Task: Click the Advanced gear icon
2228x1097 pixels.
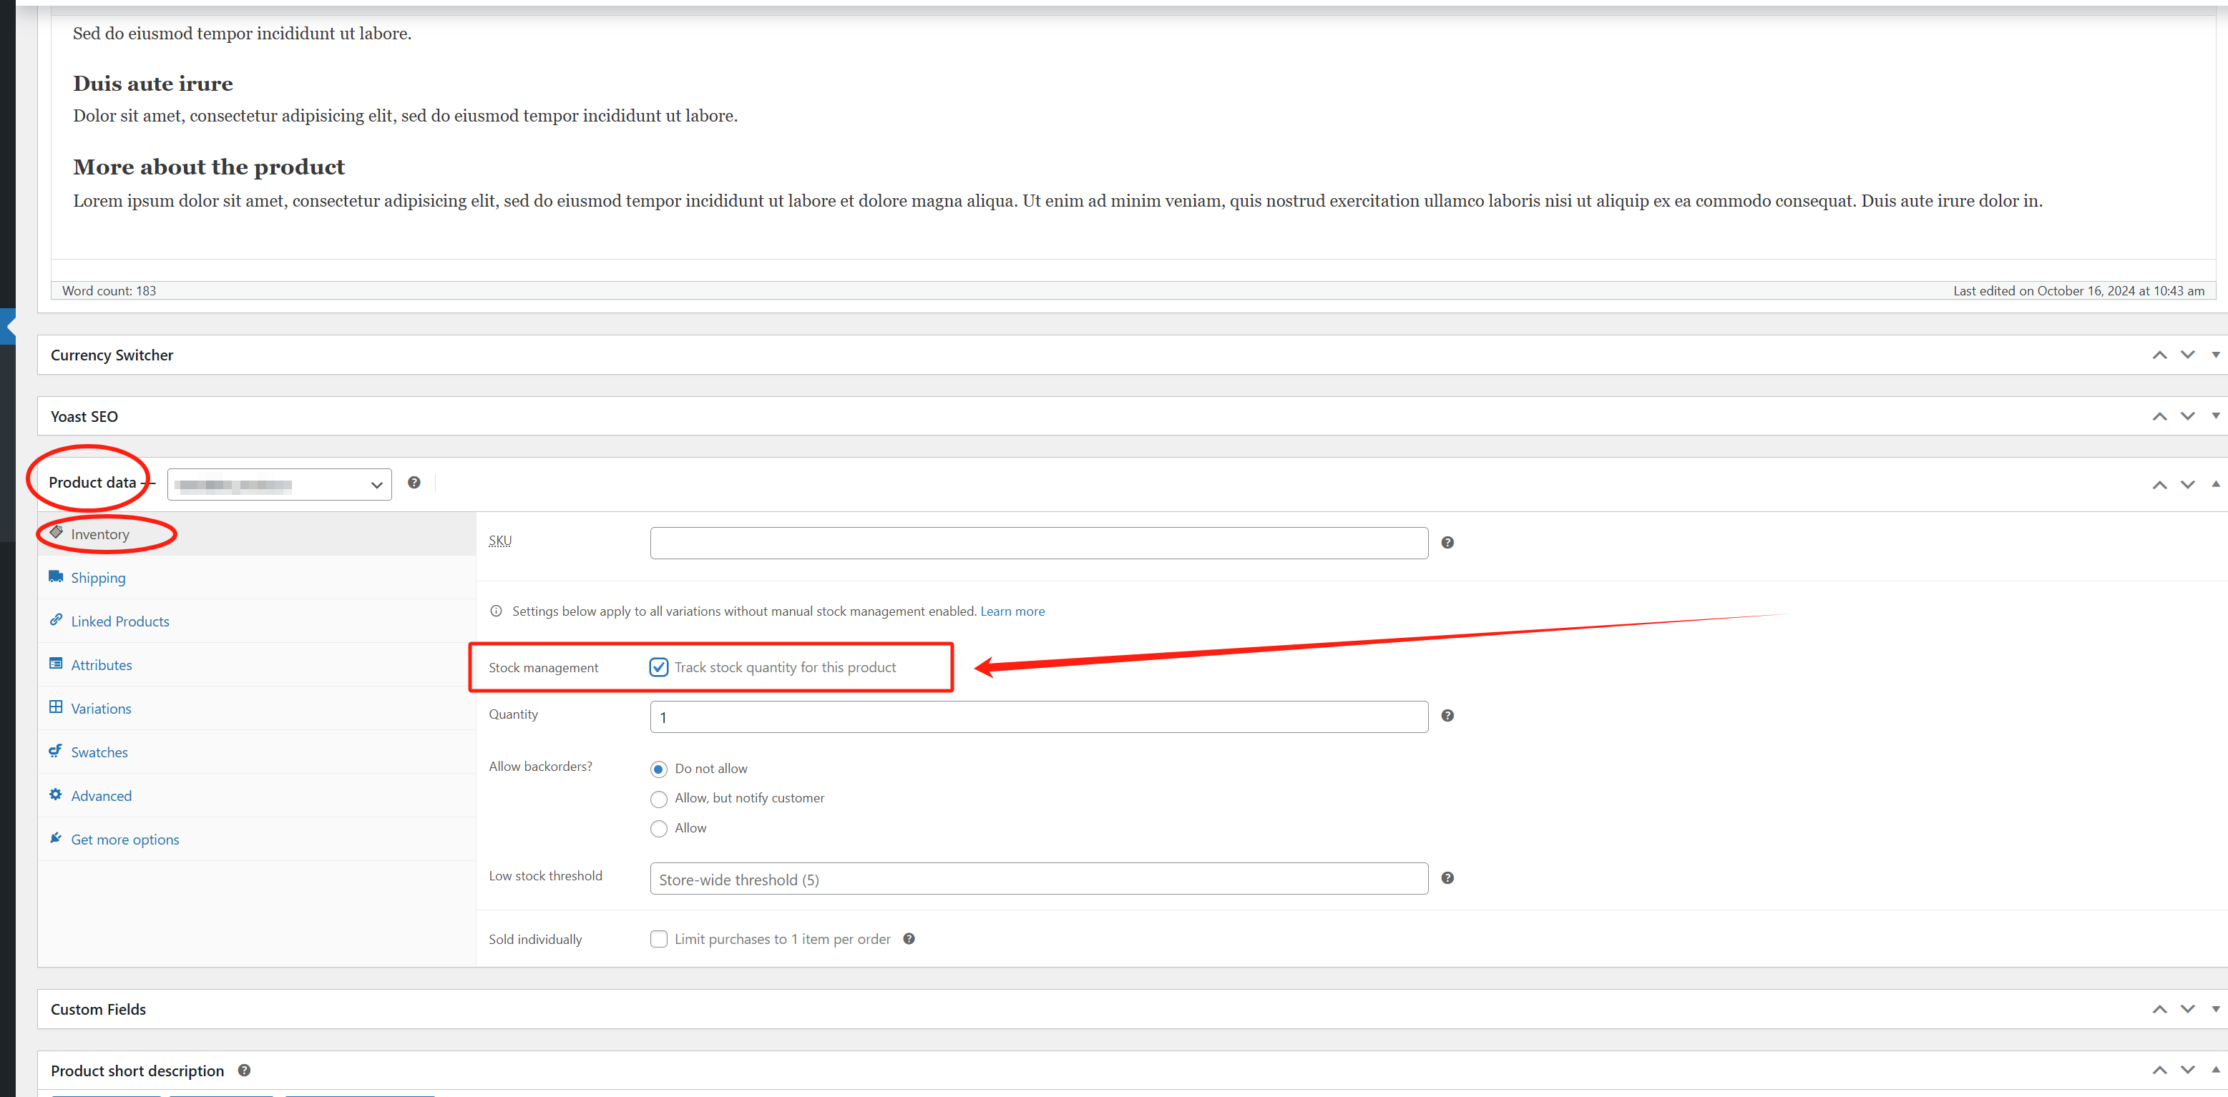Action: (x=55, y=795)
